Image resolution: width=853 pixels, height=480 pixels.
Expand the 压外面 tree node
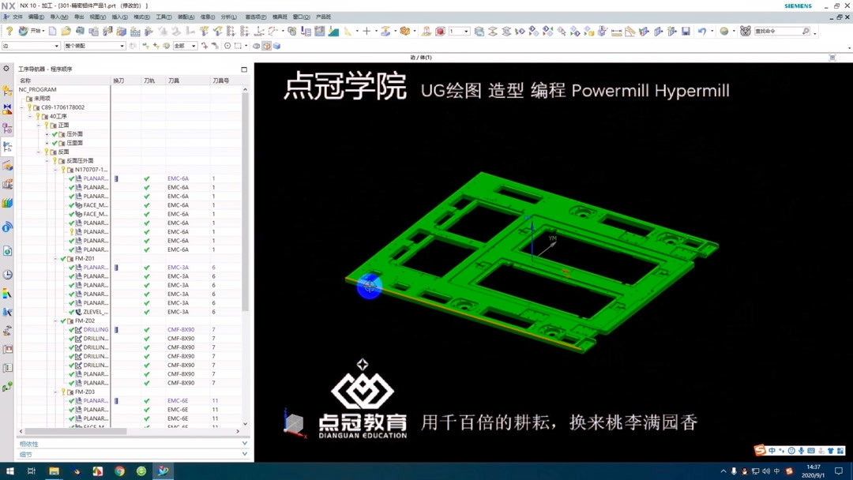pyautogui.click(x=46, y=134)
